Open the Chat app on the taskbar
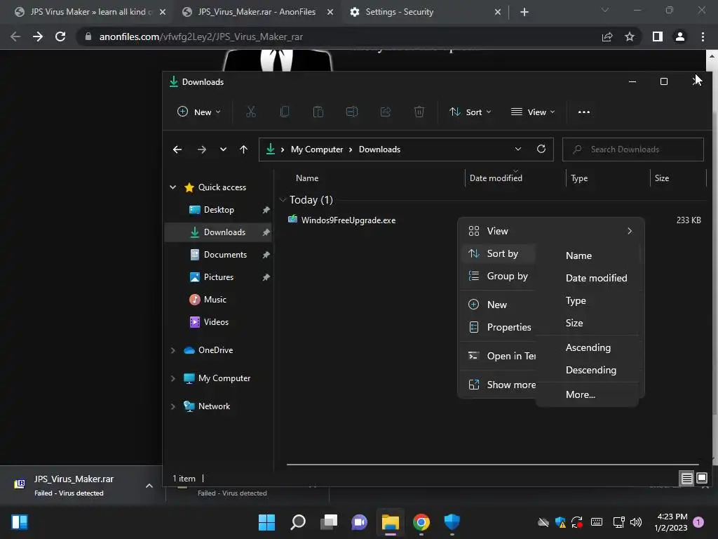This screenshot has height=539, width=718. (360, 522)
